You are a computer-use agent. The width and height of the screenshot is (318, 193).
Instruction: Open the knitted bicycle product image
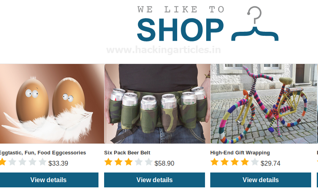[x=264, y=104]
